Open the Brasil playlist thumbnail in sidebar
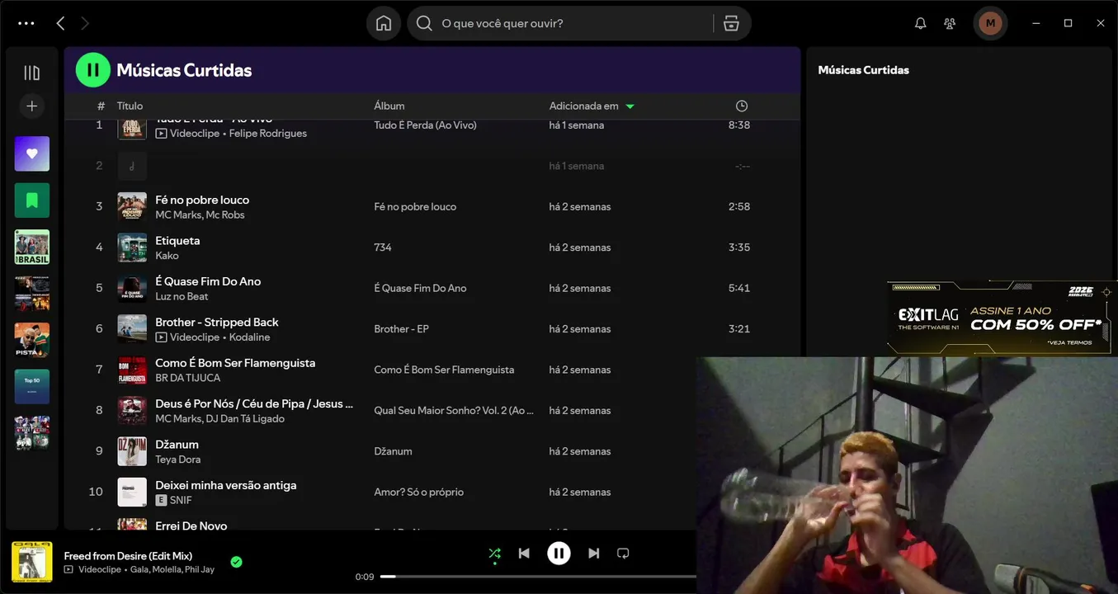This screenshot has width=1118, height=594. (x=31, y=247)
